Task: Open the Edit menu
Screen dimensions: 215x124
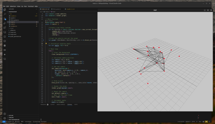Action: pos(8,6)
